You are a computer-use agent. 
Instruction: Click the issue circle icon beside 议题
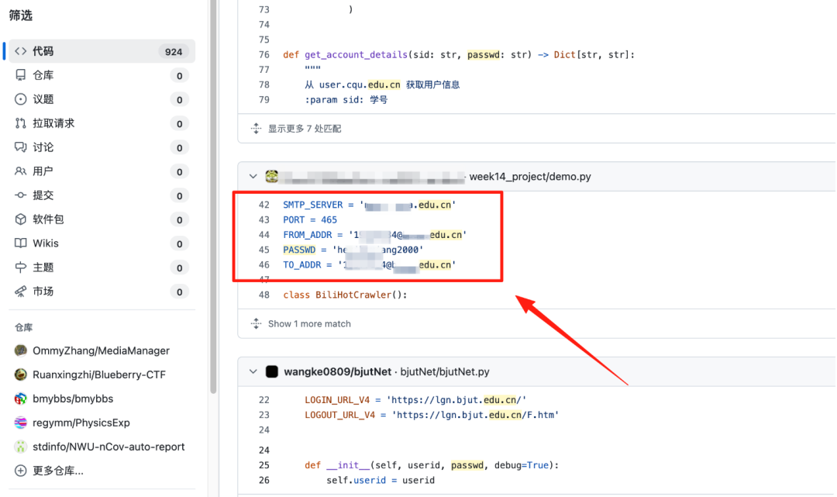[x=20, y=99]
